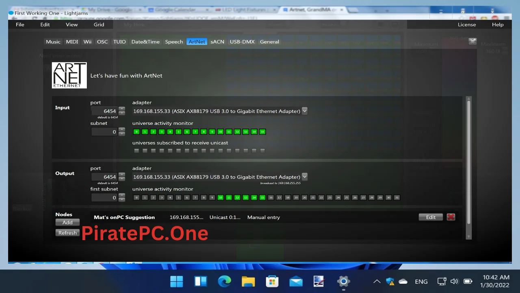Click the "Manual entry" node text
The image size is (520, 293).
point(264,217)
